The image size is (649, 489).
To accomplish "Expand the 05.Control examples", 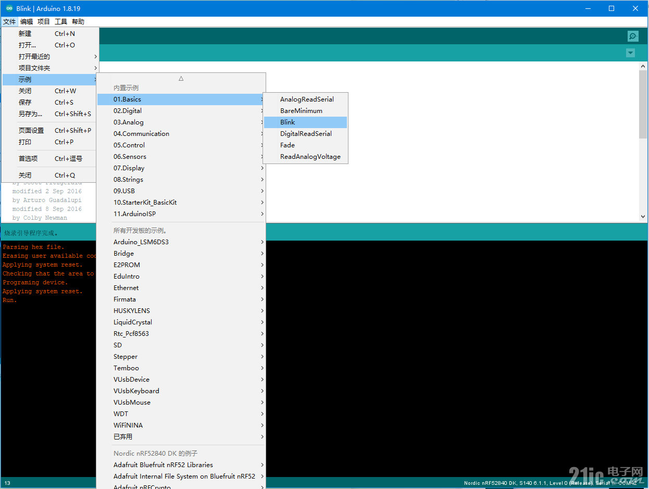I will (181, 145).
